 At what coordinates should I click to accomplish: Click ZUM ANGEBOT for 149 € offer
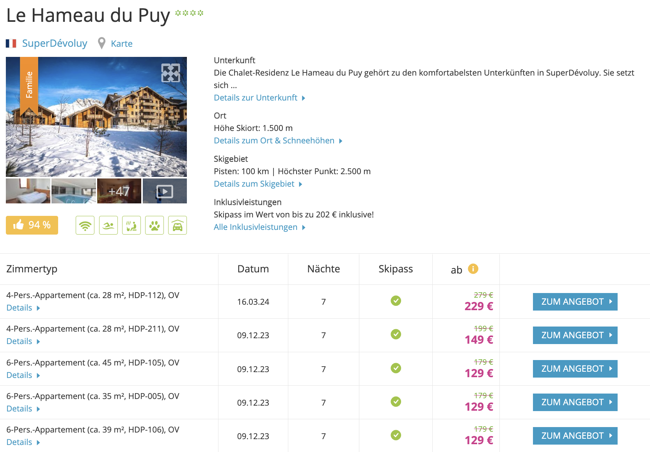[575, 335]
